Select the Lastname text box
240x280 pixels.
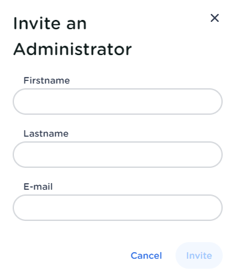pyautogui.click(x=118, y=155)
